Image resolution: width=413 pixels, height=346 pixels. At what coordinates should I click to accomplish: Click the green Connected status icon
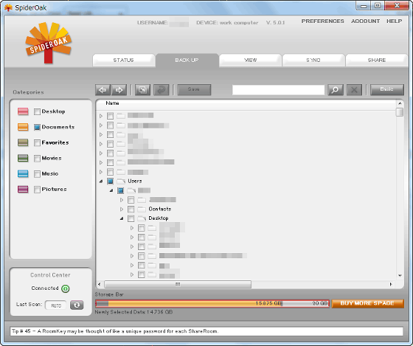tap(66, 288)
